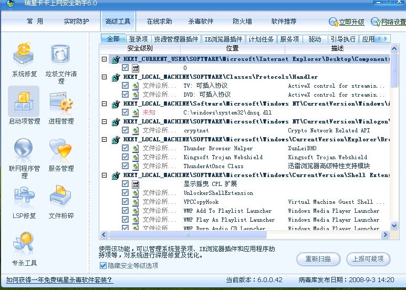Click registry icon of the Winlogon key

pos(116,122)
